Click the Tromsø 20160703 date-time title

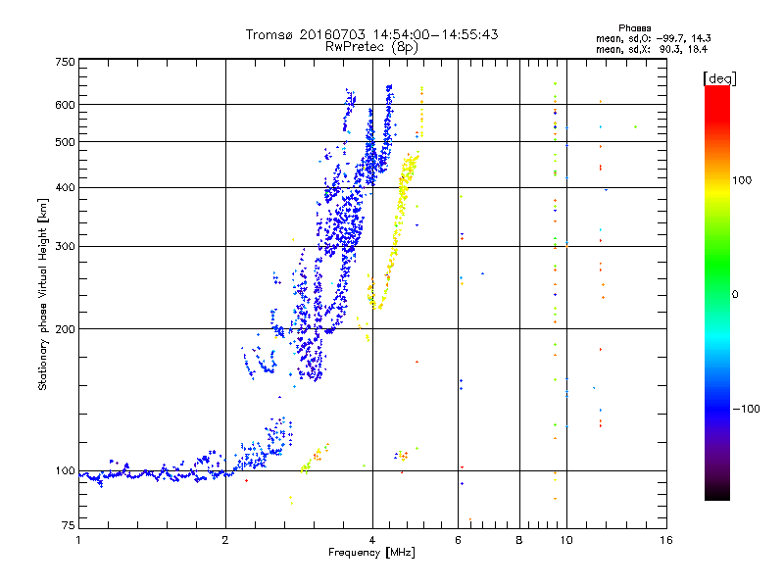click(371, 34)
